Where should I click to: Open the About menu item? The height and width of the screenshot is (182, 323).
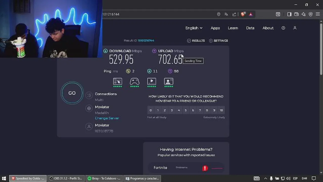tap(268, 28)
